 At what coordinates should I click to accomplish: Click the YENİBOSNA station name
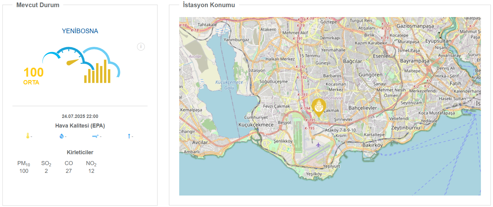(x=80, y=31)
